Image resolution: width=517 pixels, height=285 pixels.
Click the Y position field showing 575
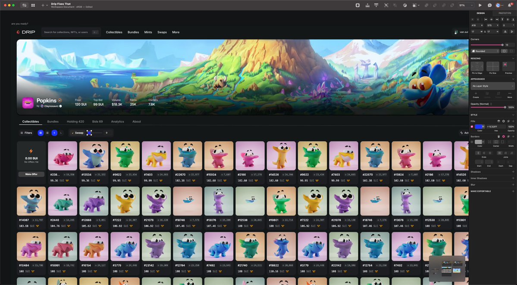pos(492,25)
